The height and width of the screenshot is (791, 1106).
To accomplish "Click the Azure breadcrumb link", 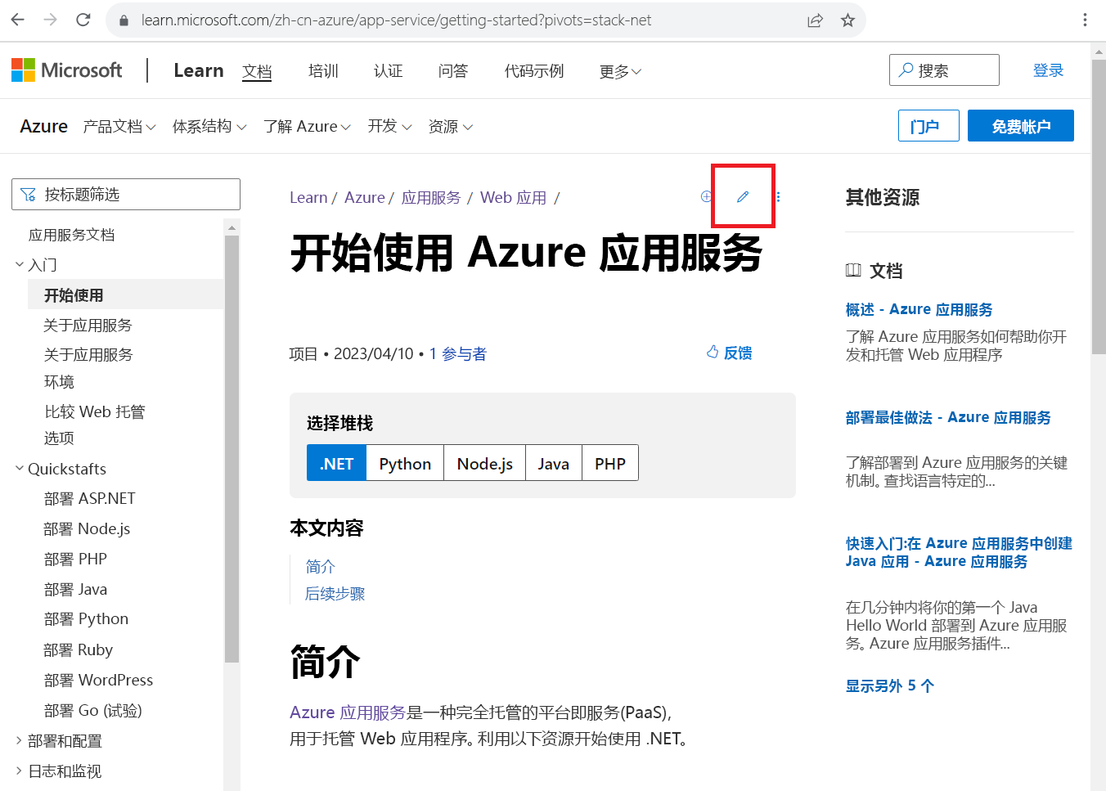I will 365,197.
